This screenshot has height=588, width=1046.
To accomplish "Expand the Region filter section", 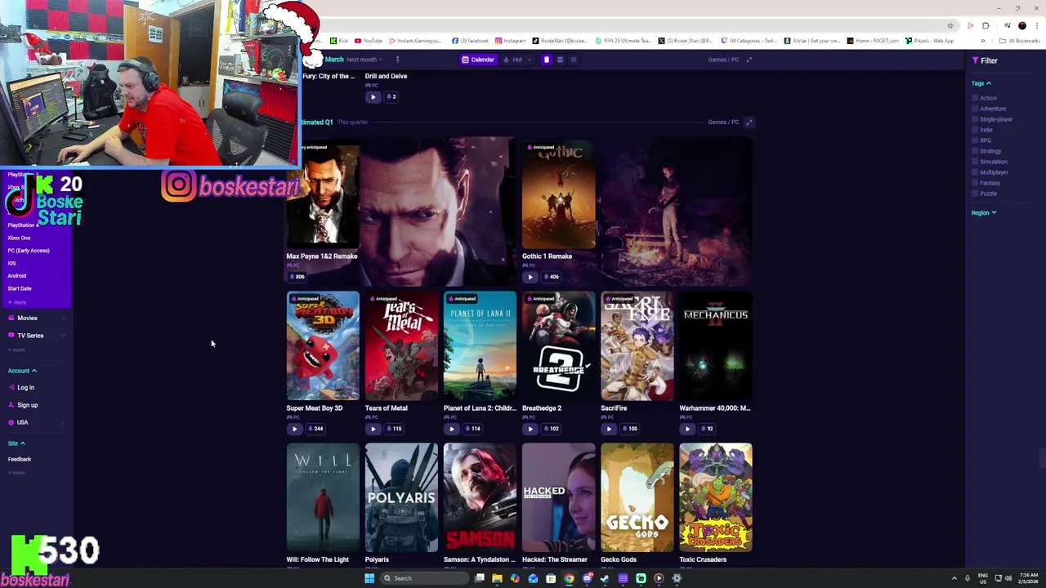I will point(984,213).
